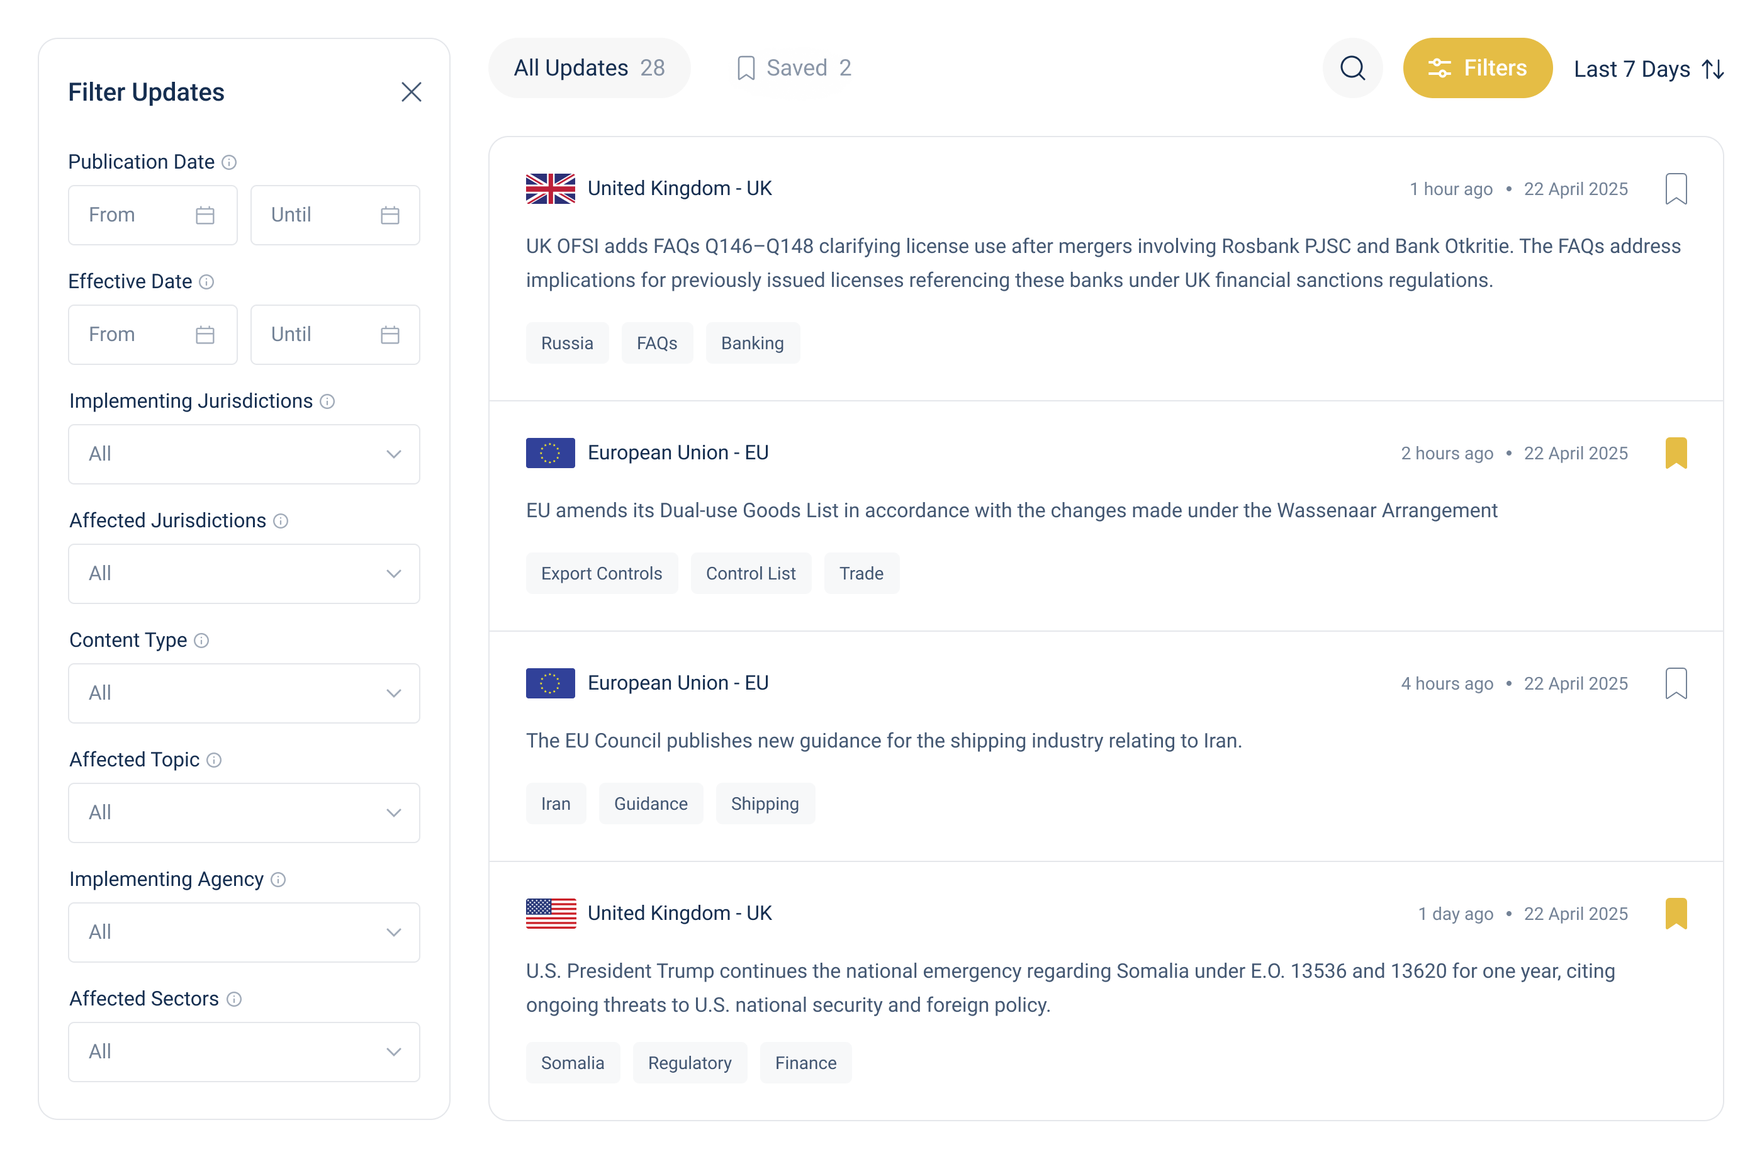Remove bookmark from Somalia emergency update
This screenshot has width=1762, height=1159.
pos(1675,913)
